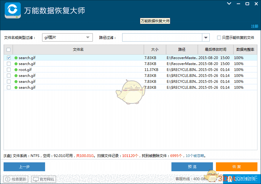Sort files by the 文件名 column header
Viewport: 261px width, 184px height.
point(78,50)
